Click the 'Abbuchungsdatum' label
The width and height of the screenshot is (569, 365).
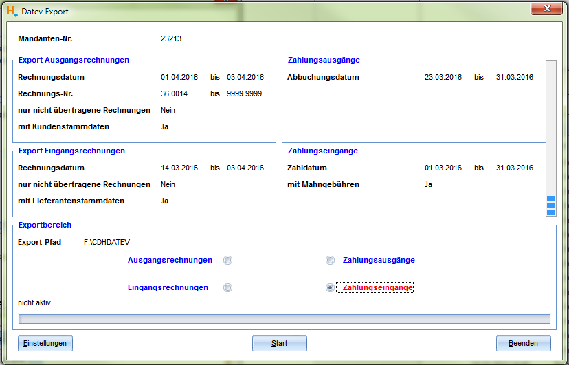(323, 77)
